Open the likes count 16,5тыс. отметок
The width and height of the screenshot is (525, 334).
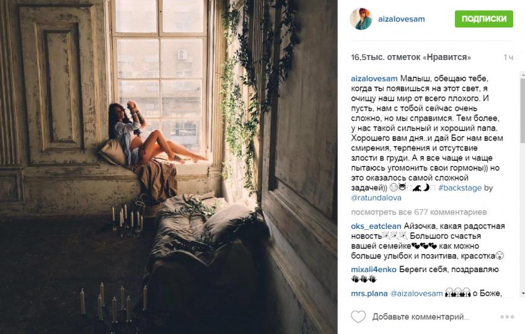[x=411, y=58]
